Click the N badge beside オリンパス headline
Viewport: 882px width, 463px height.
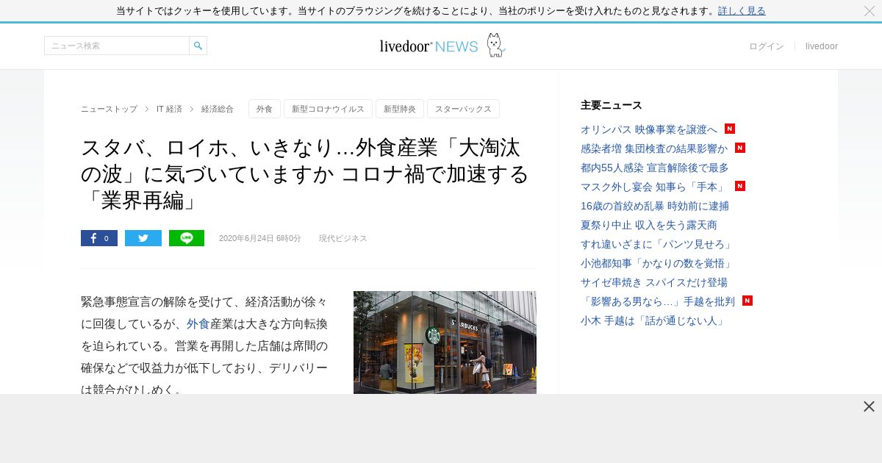tap(729, 129)
